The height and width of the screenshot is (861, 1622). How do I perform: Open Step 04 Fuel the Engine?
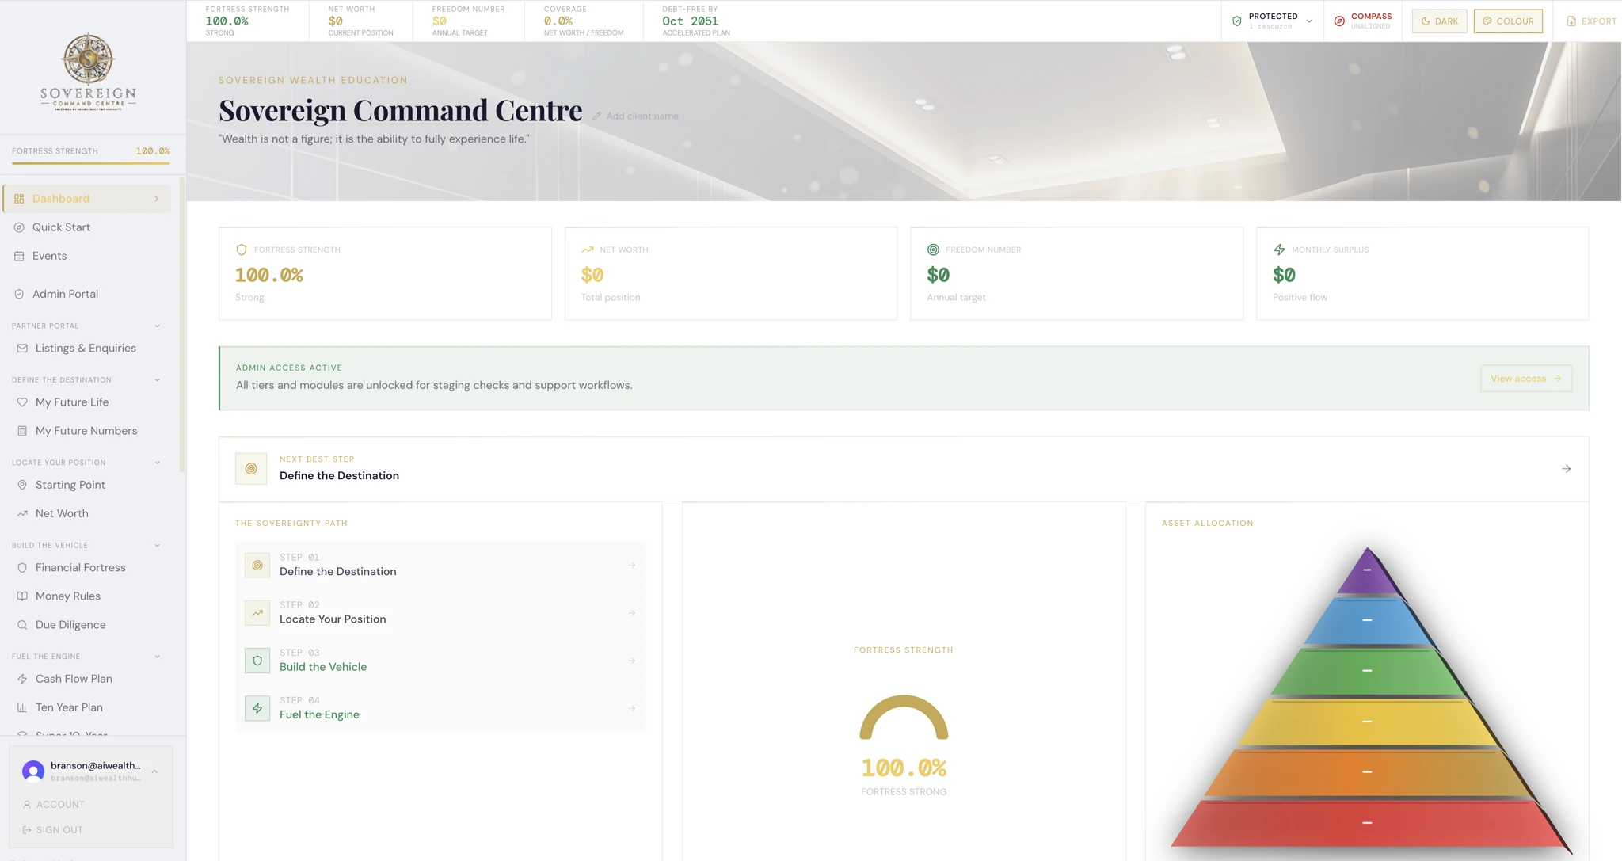[x=440, y=708]
